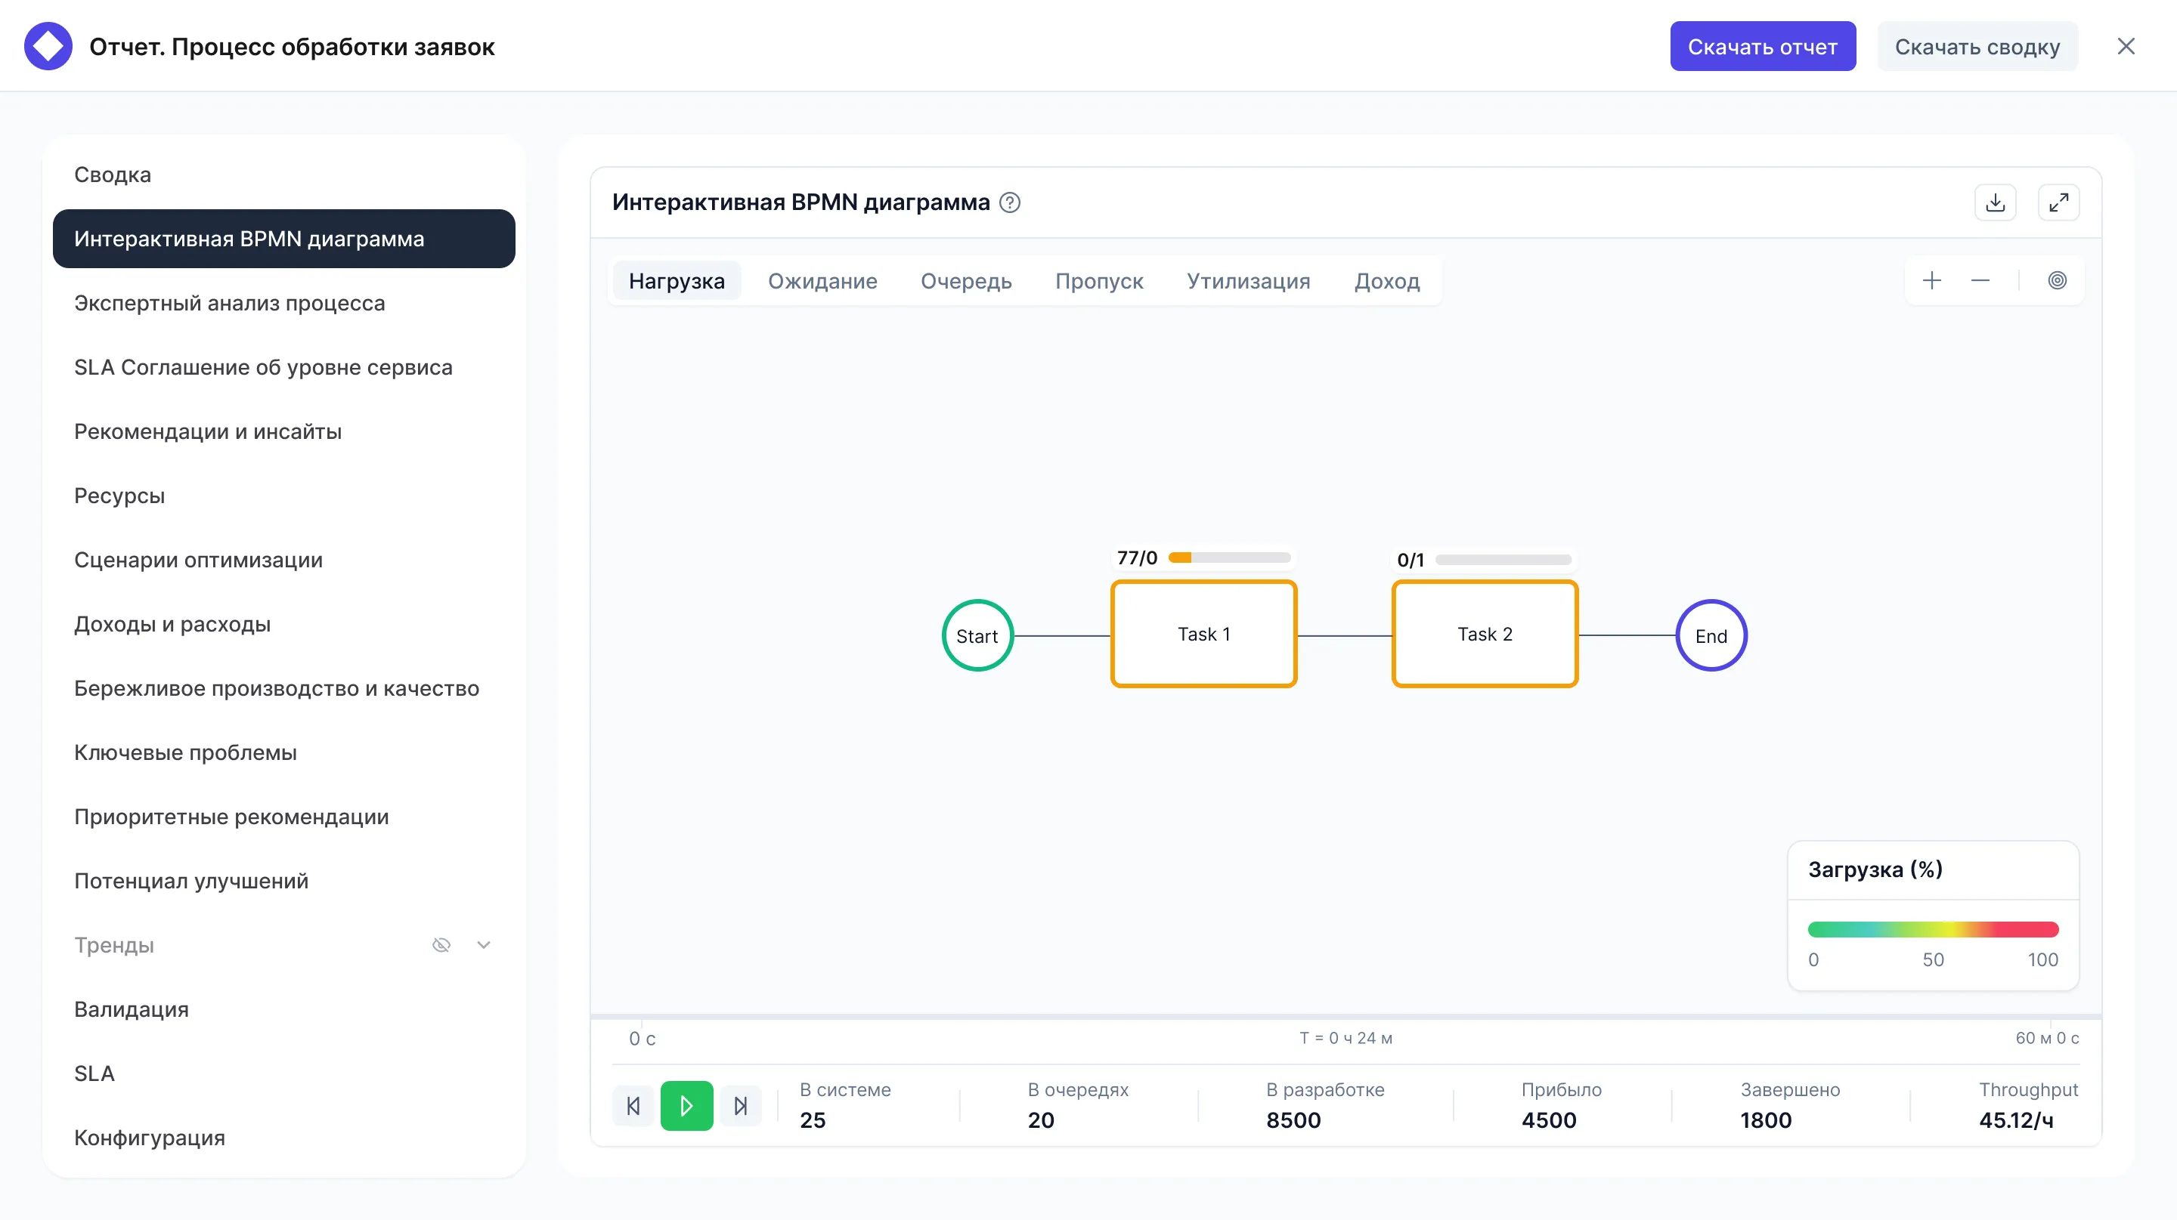Viewport: 2177px width, 1220px height.
Task: Expand the Тренды dropdown chevron
Action: 484,945
